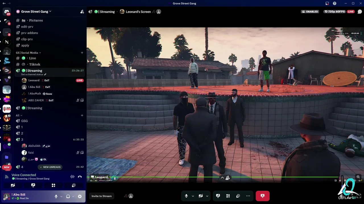
Task: Open the clip-prv channel
Action: coord(50,39)
